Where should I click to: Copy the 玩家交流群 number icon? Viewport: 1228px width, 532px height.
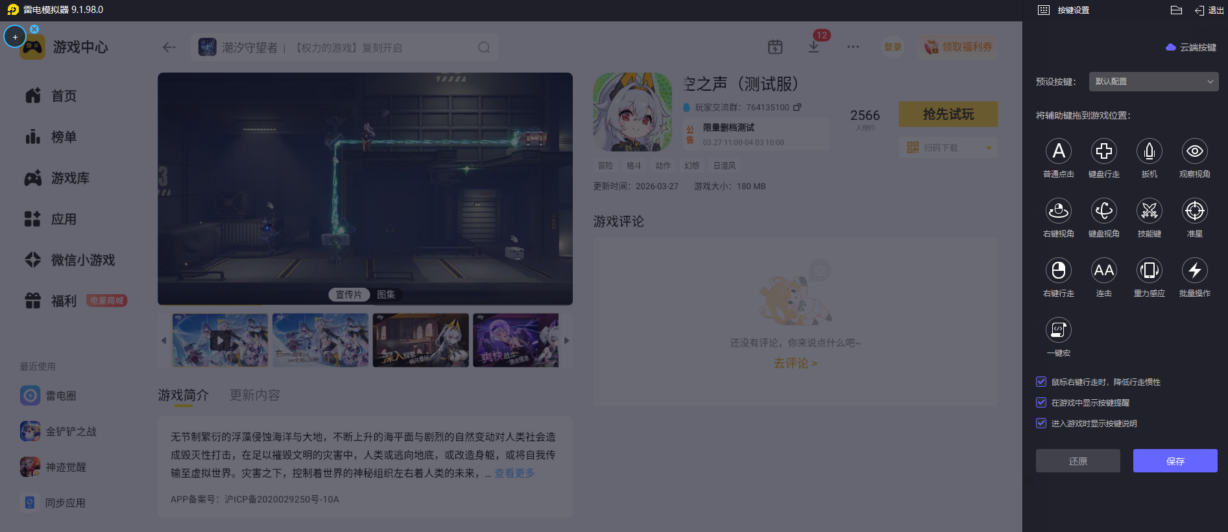[x=797, y=107]
